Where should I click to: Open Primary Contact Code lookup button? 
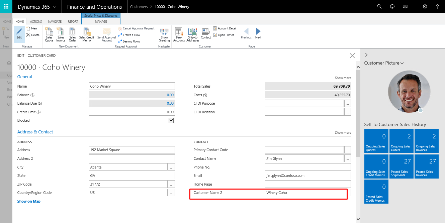(348, 150)
